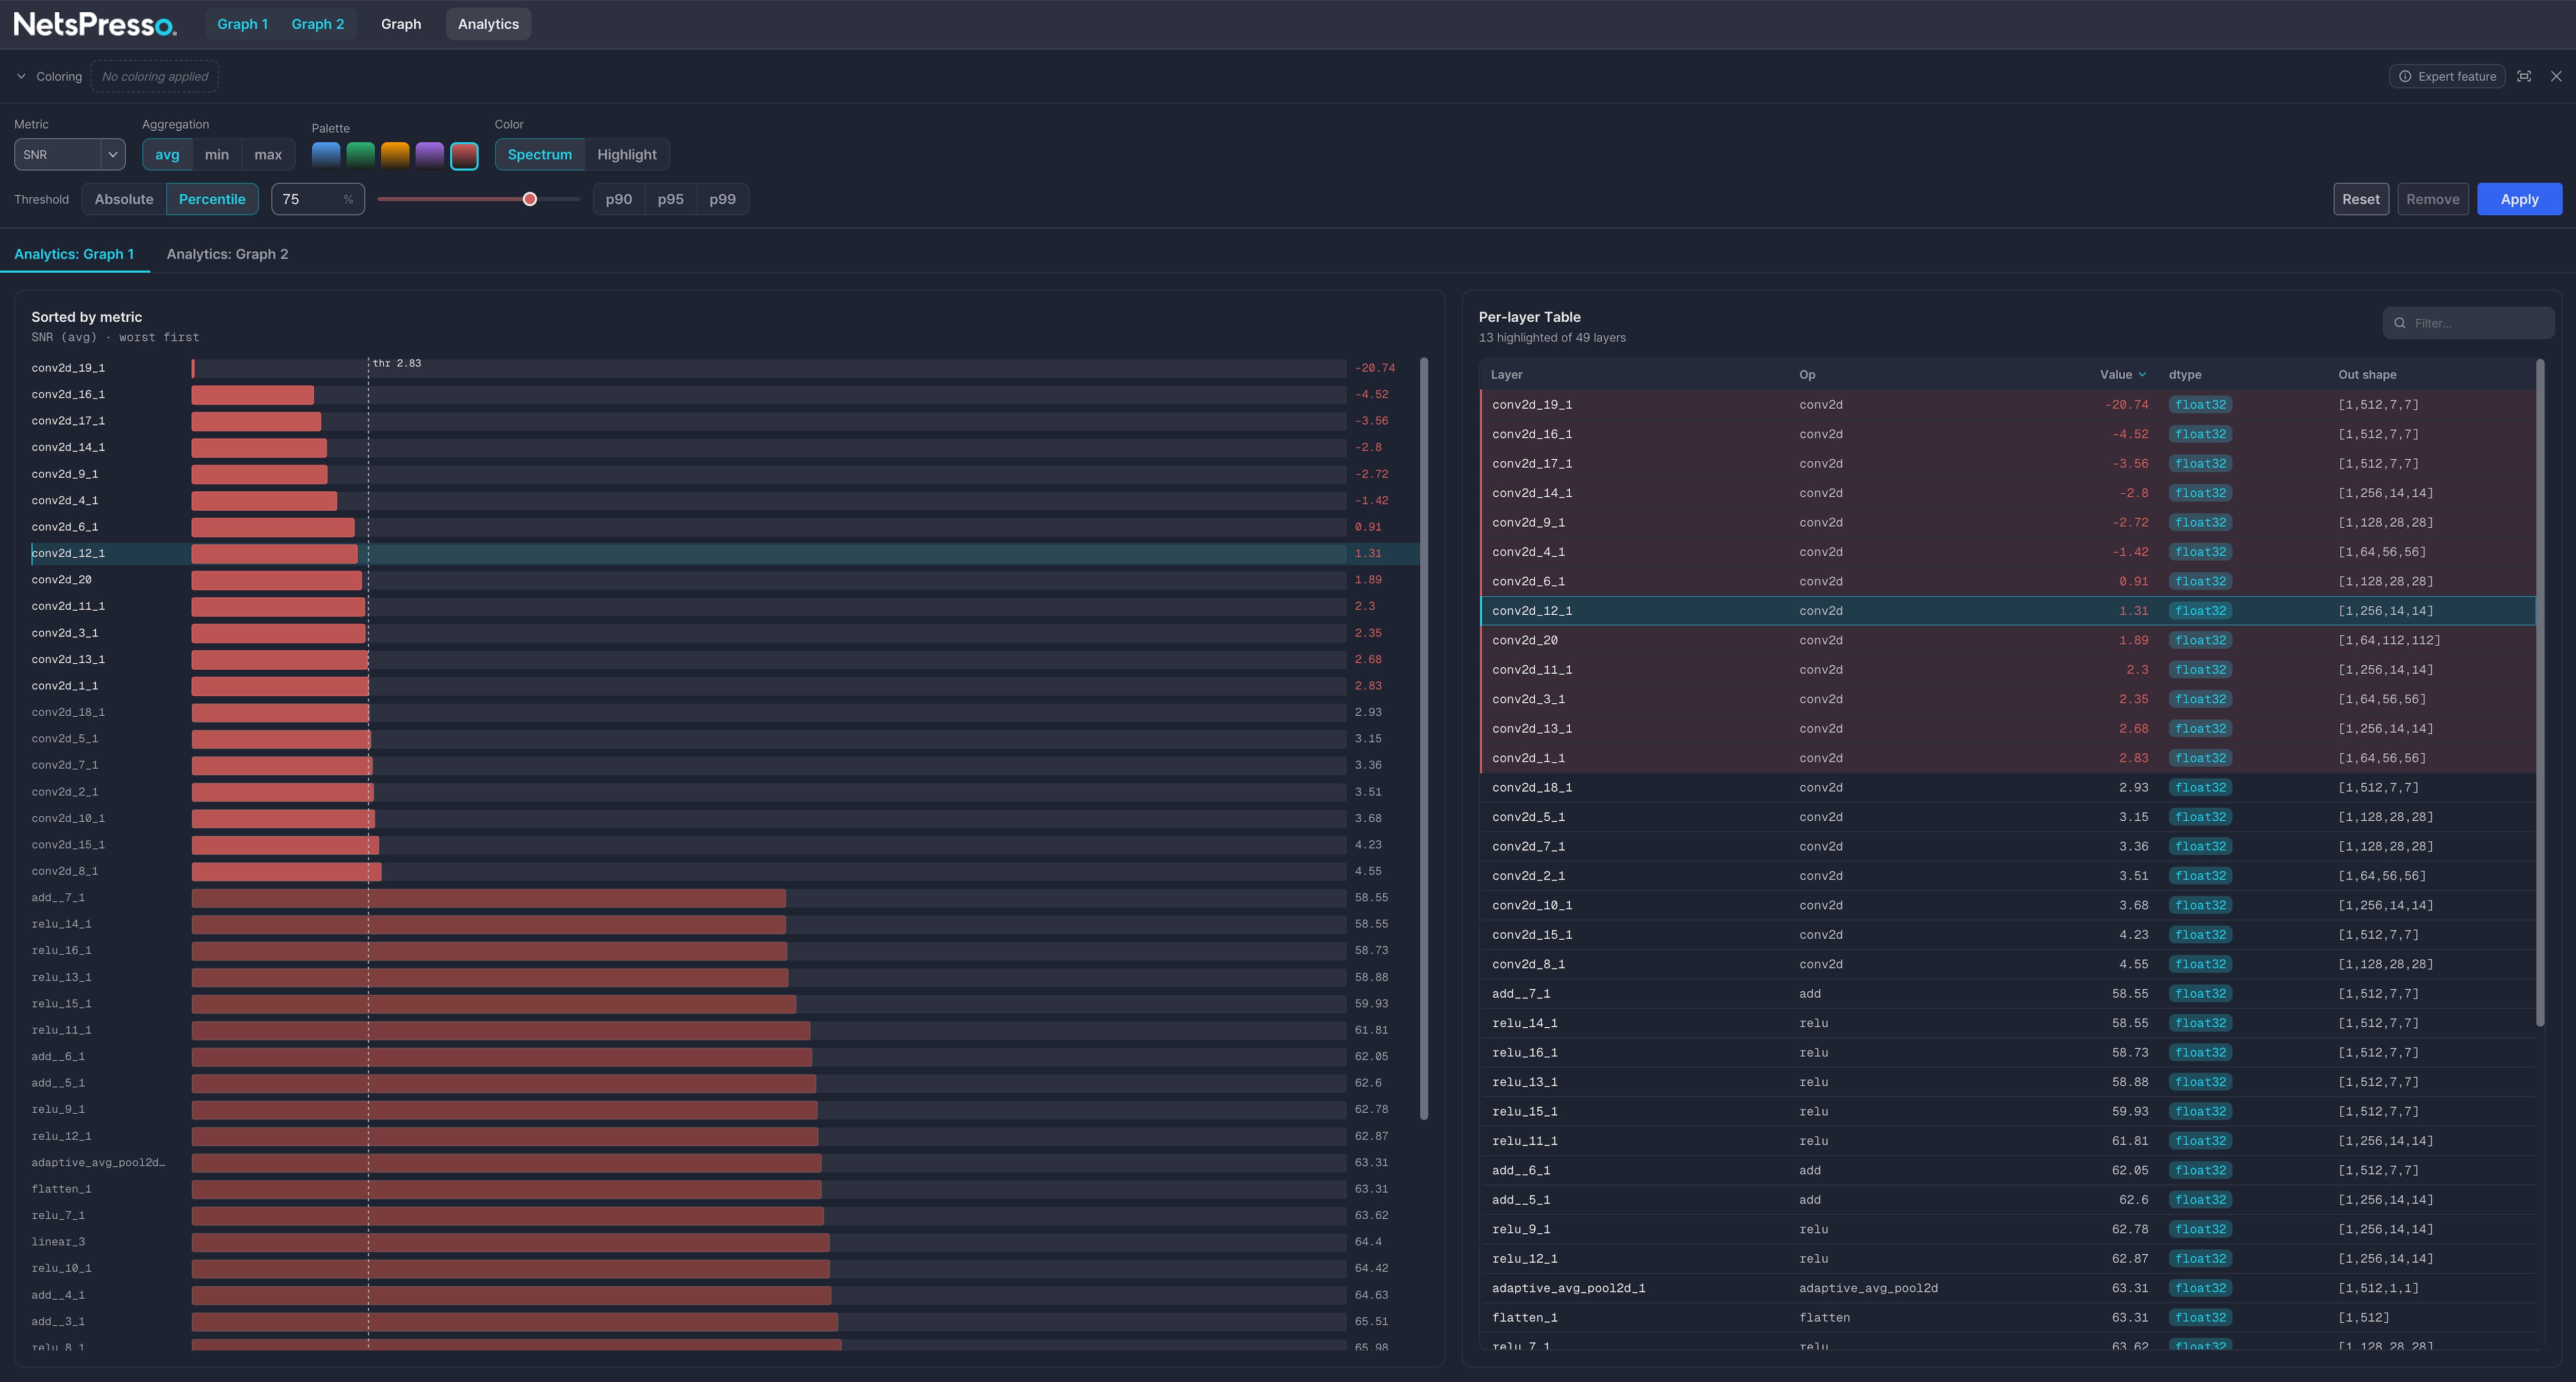Select the Analytics: Graph 1 tab
The width and height of the screenshot is (2576, 1382).
[x=74, y=254]
